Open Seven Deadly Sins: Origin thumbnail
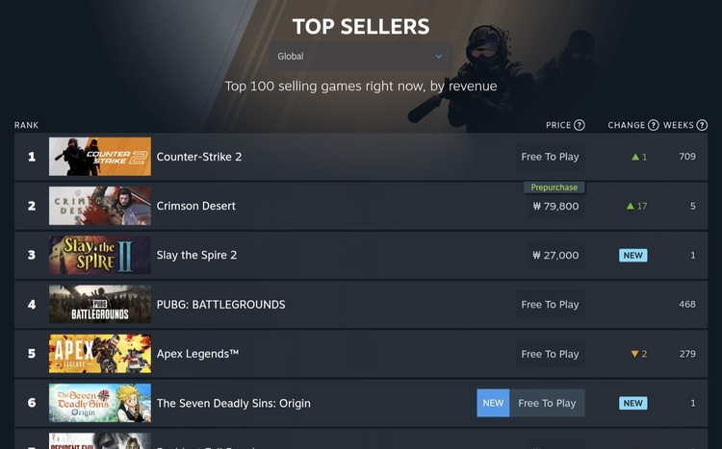722x449 pixels. [x=100, y=403]
